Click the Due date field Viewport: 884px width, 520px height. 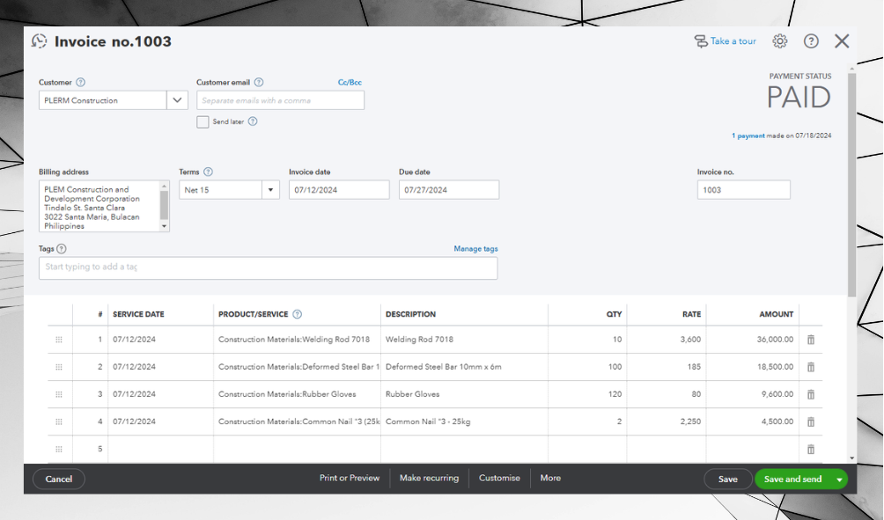coord(449,190)
